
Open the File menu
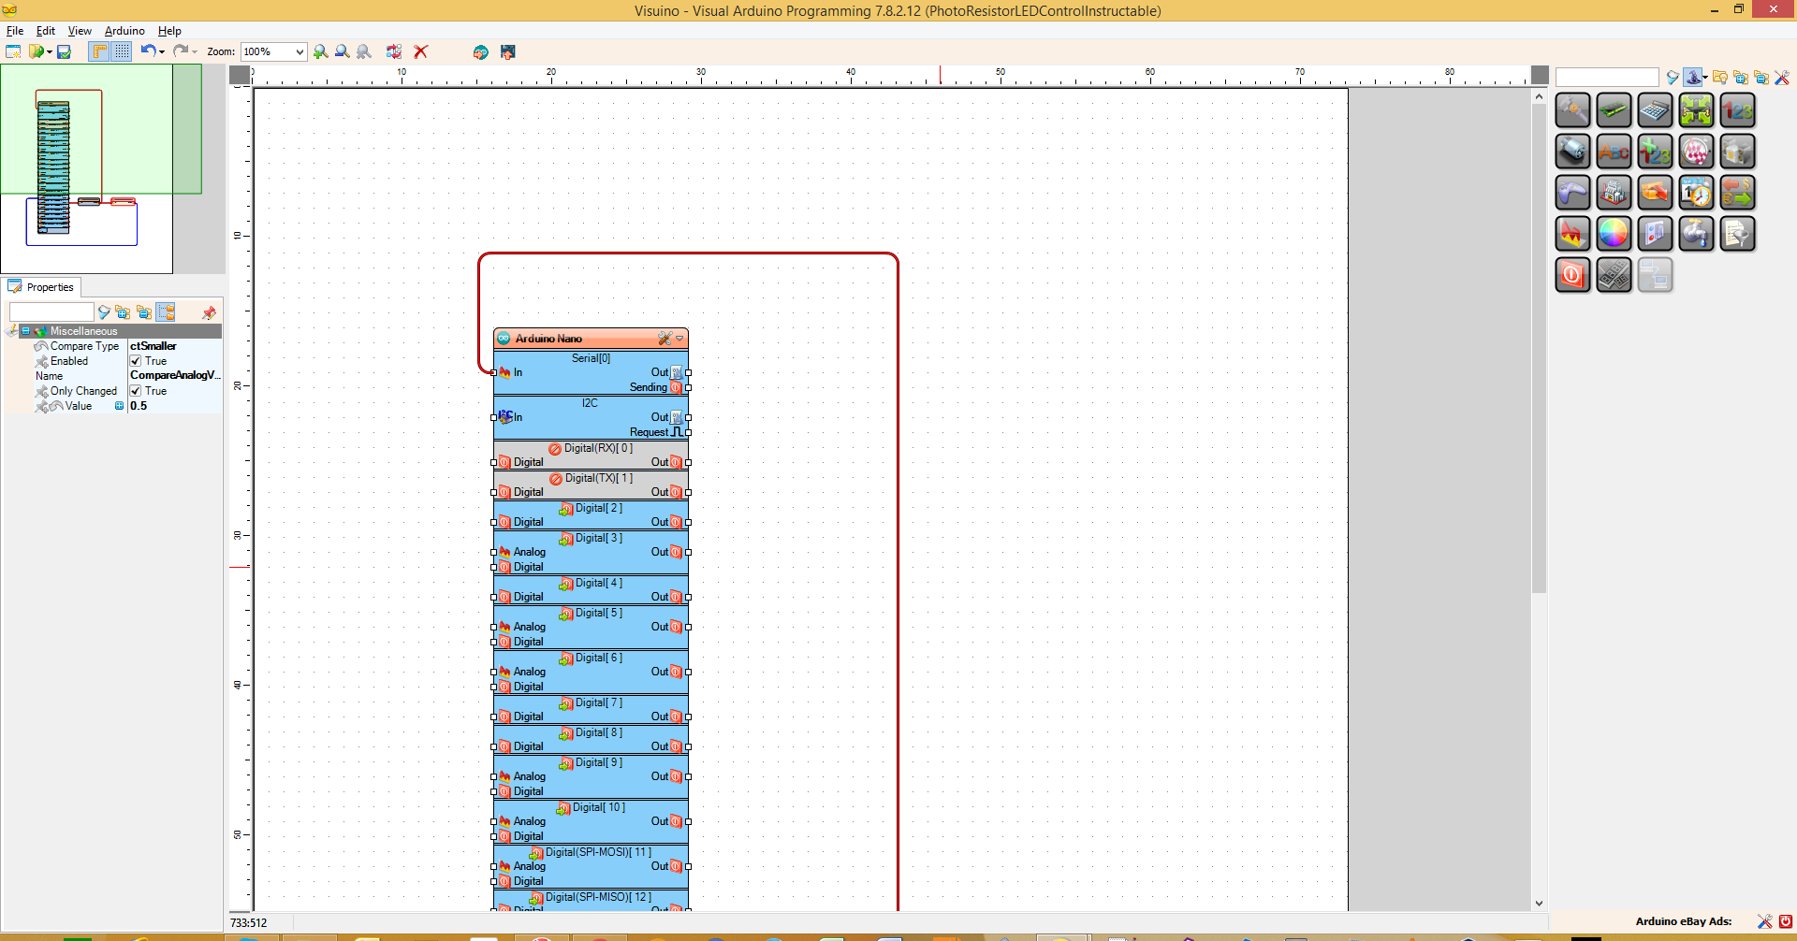click(x=15, y=31)
